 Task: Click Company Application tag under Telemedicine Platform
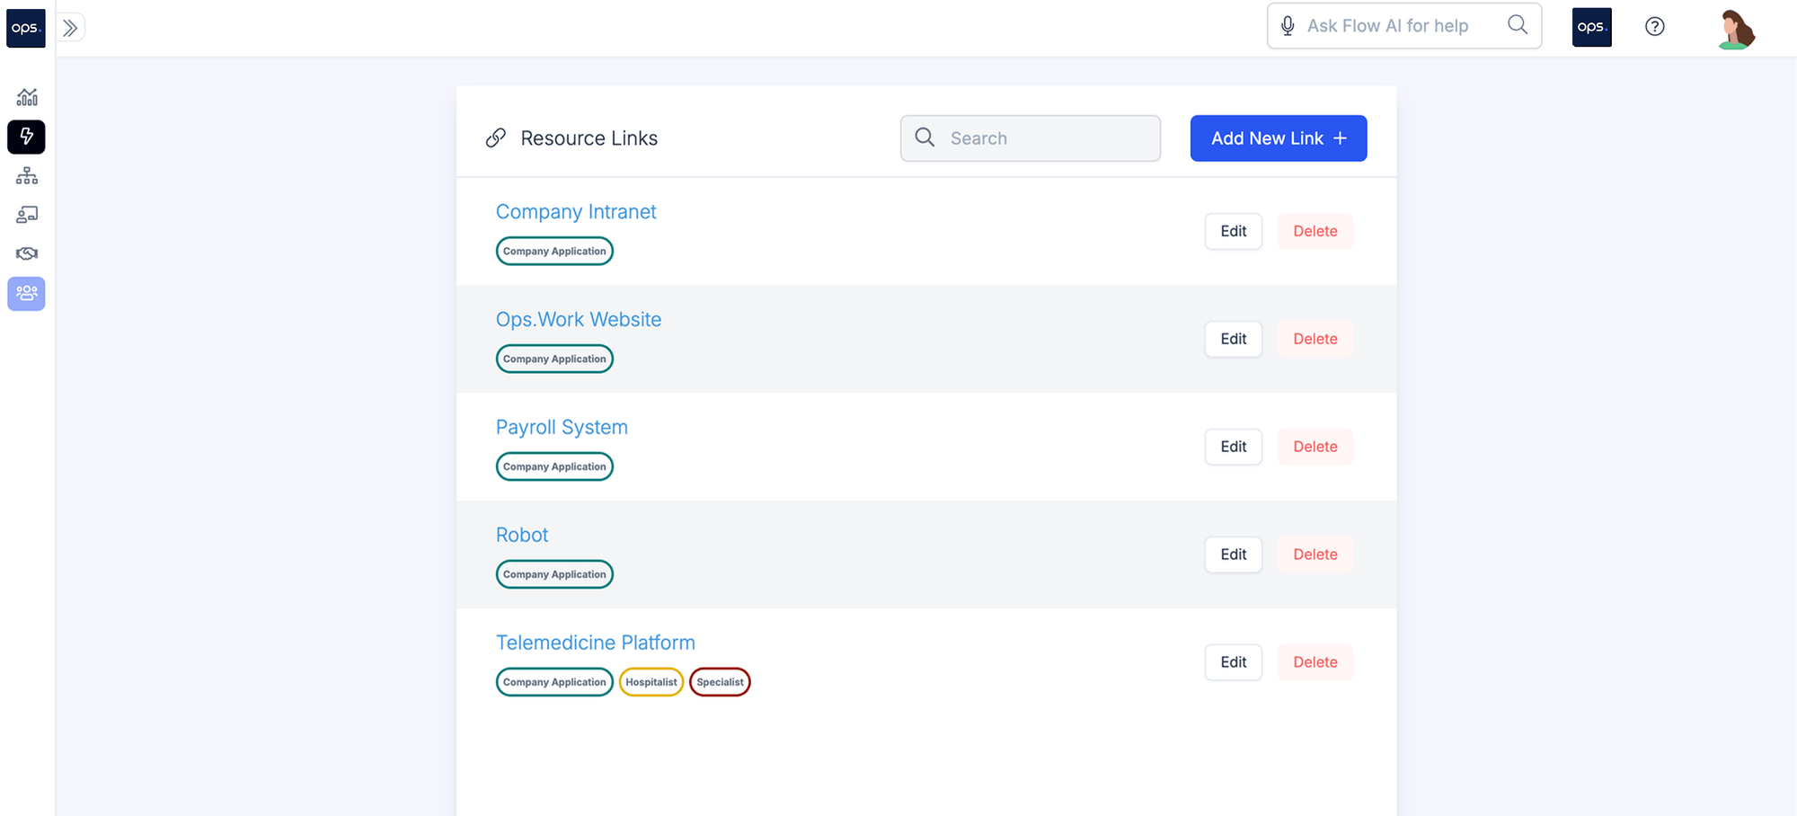pyautogui.click(x=554, y=682)
